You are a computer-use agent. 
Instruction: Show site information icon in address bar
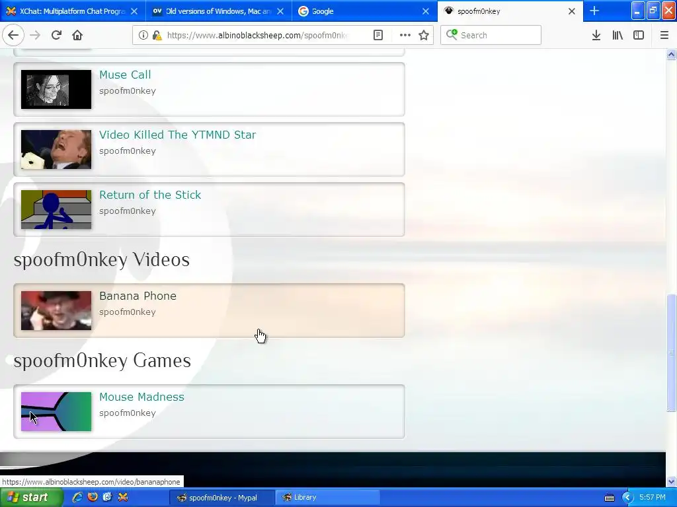click(143, 35)
